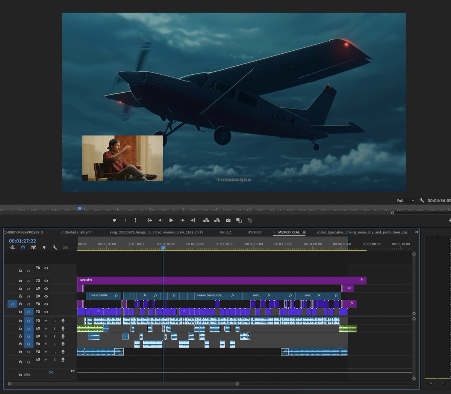The width and height of the screenshot is (451, 394).
Task: Step back one frame
Action: click(x=160, y=220)
